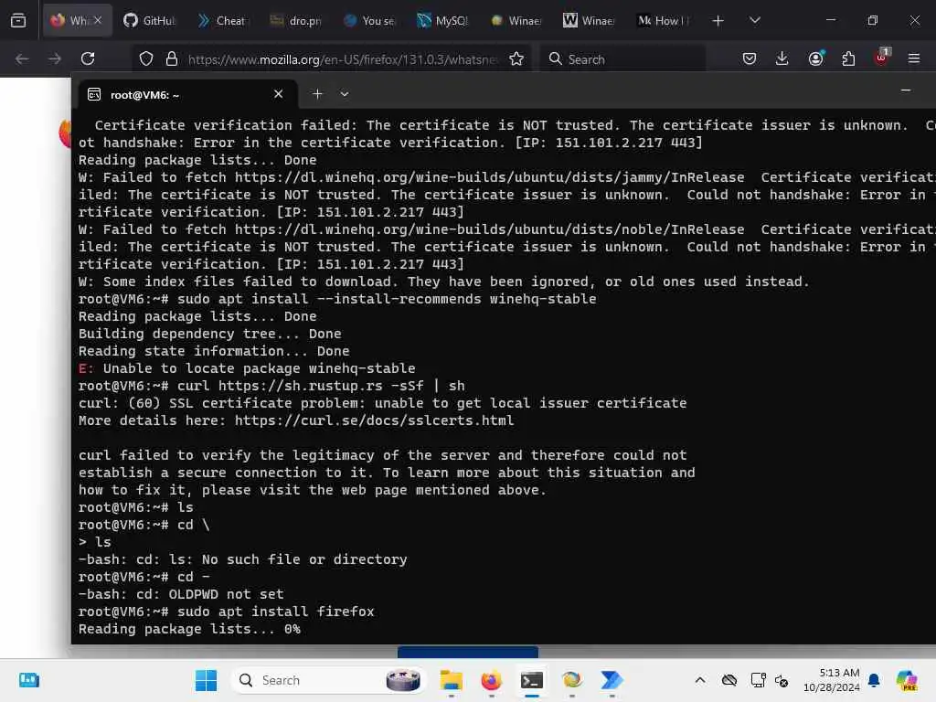Switch to the Cheat browser tab
The image size is (936, 702).
[222, 20]
